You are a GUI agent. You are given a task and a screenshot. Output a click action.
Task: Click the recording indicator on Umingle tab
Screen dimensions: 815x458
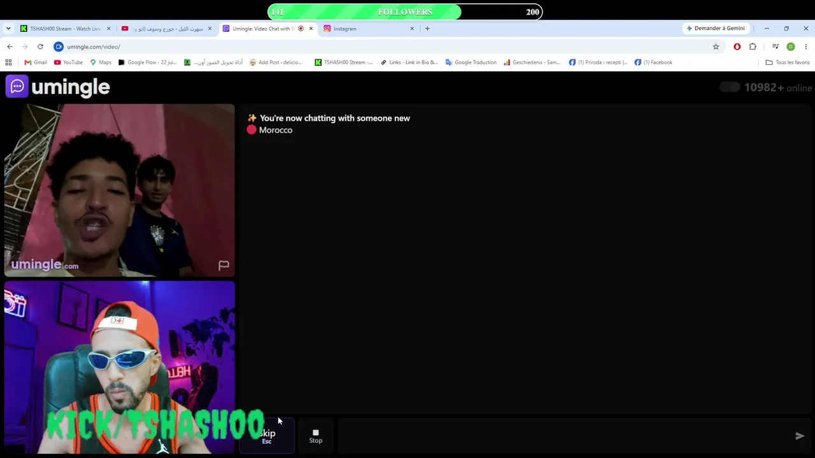point(301,29)
